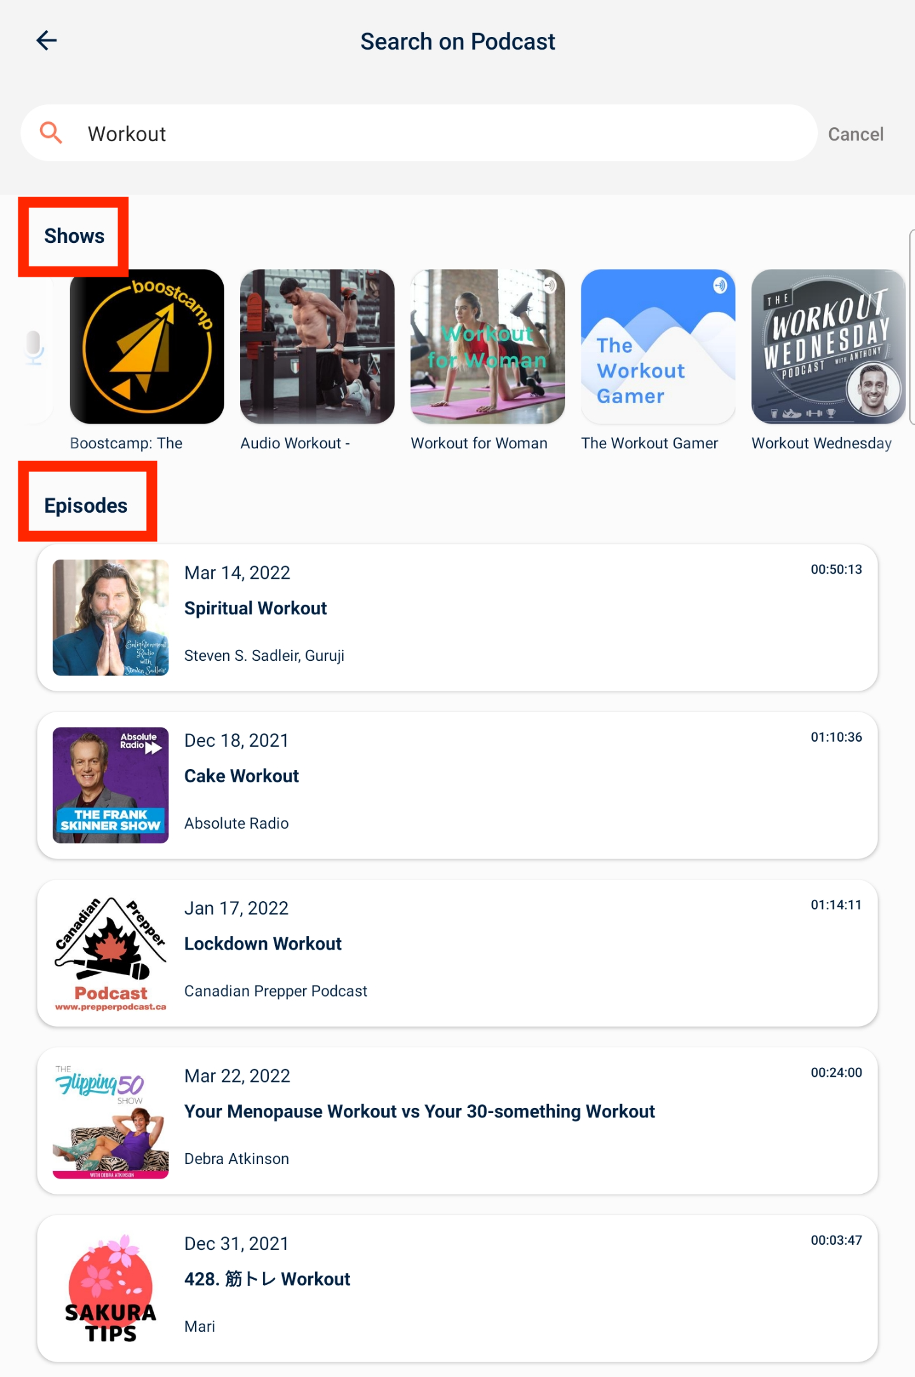Open The Workout Gamer podcast cover
Viewport: 915px width, 1377px height.
(x=658, y=347)
